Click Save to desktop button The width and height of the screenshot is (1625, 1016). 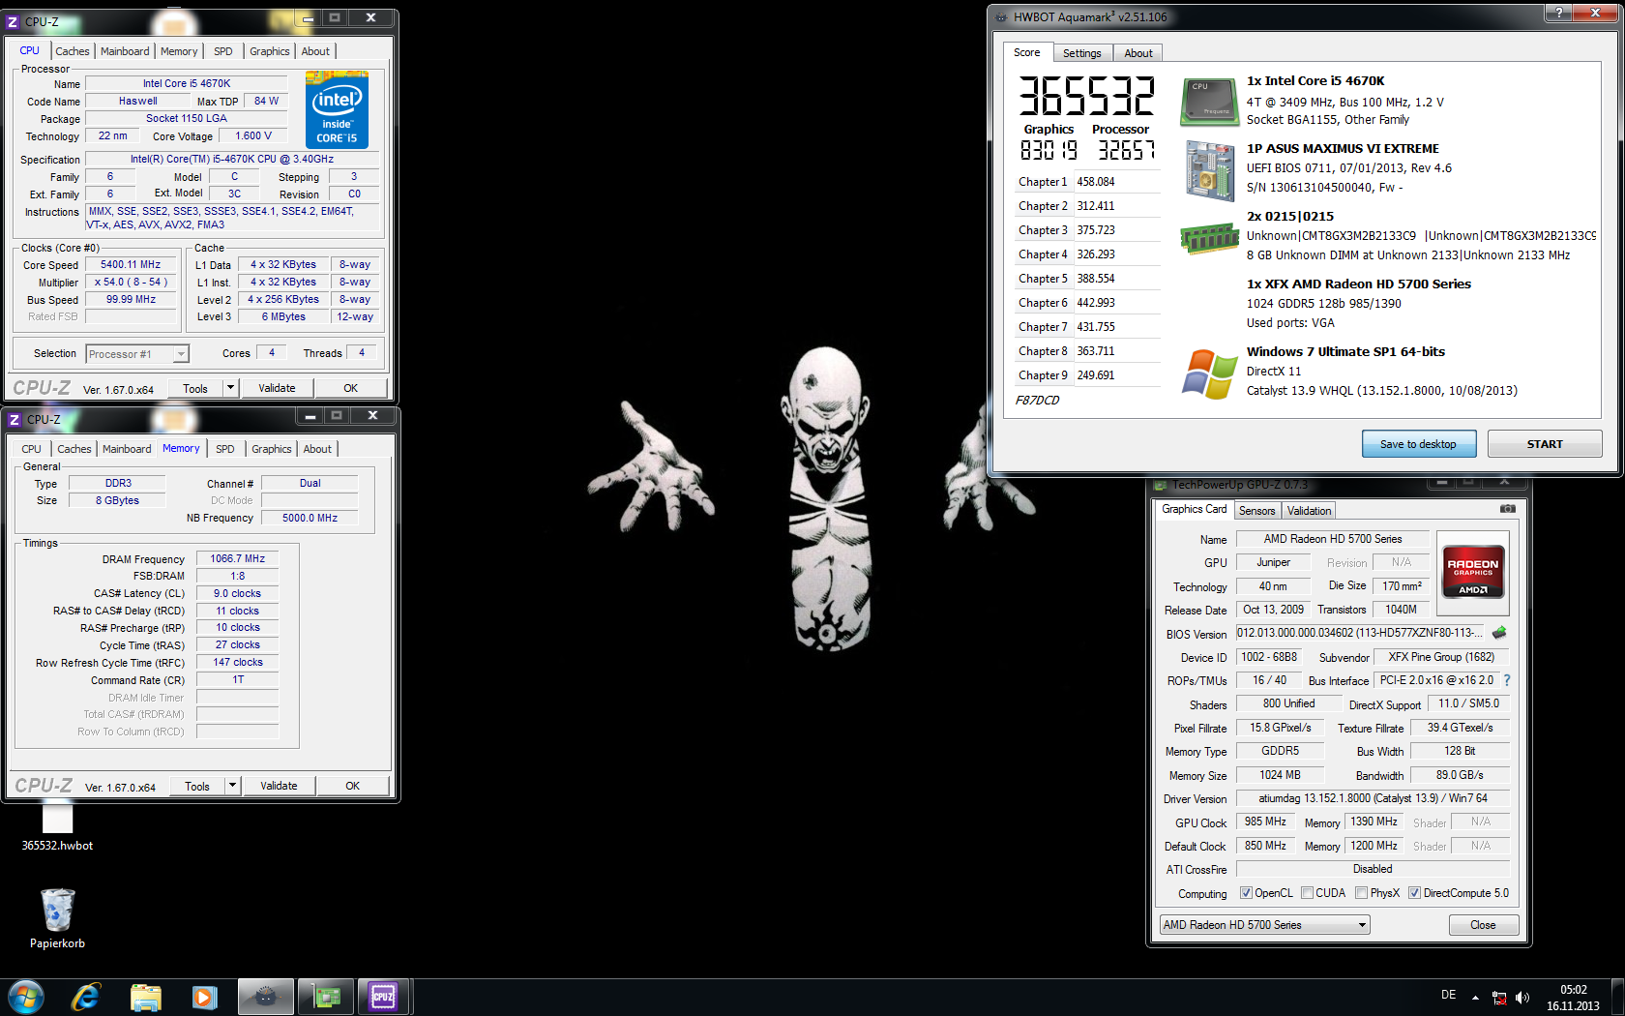(x=1418, y=444)
